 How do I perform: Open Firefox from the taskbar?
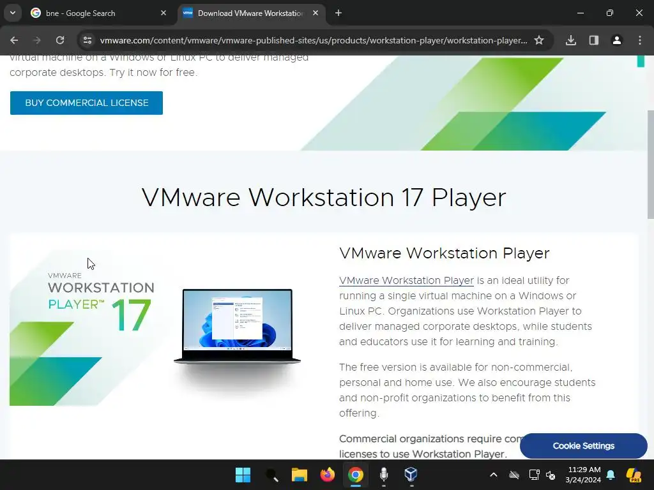click(x=328, y=475)
